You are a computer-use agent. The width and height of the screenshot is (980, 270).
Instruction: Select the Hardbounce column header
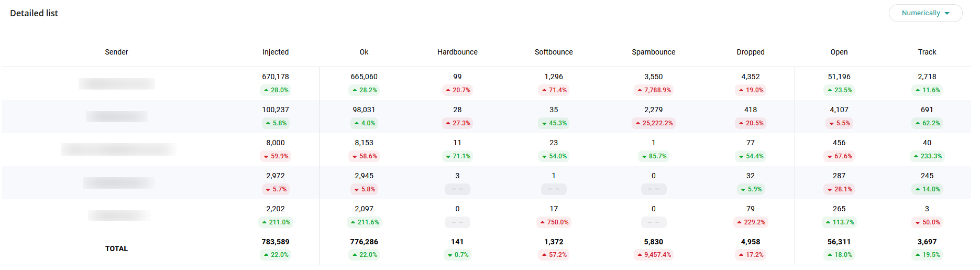click(457, 52)
